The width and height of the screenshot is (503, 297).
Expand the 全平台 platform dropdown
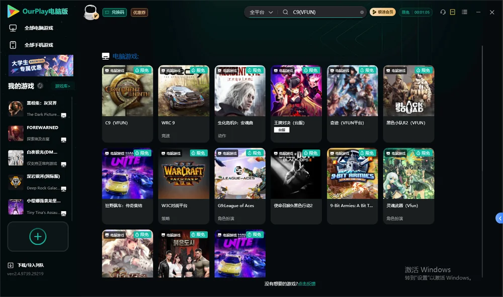tap(261, 12)
